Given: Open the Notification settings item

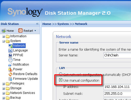Looking at the screenshot, I should tap(21, 65).
